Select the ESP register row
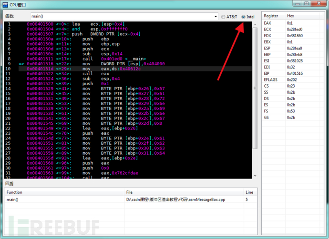The image size is (329, 239). [x=293, y=48]
